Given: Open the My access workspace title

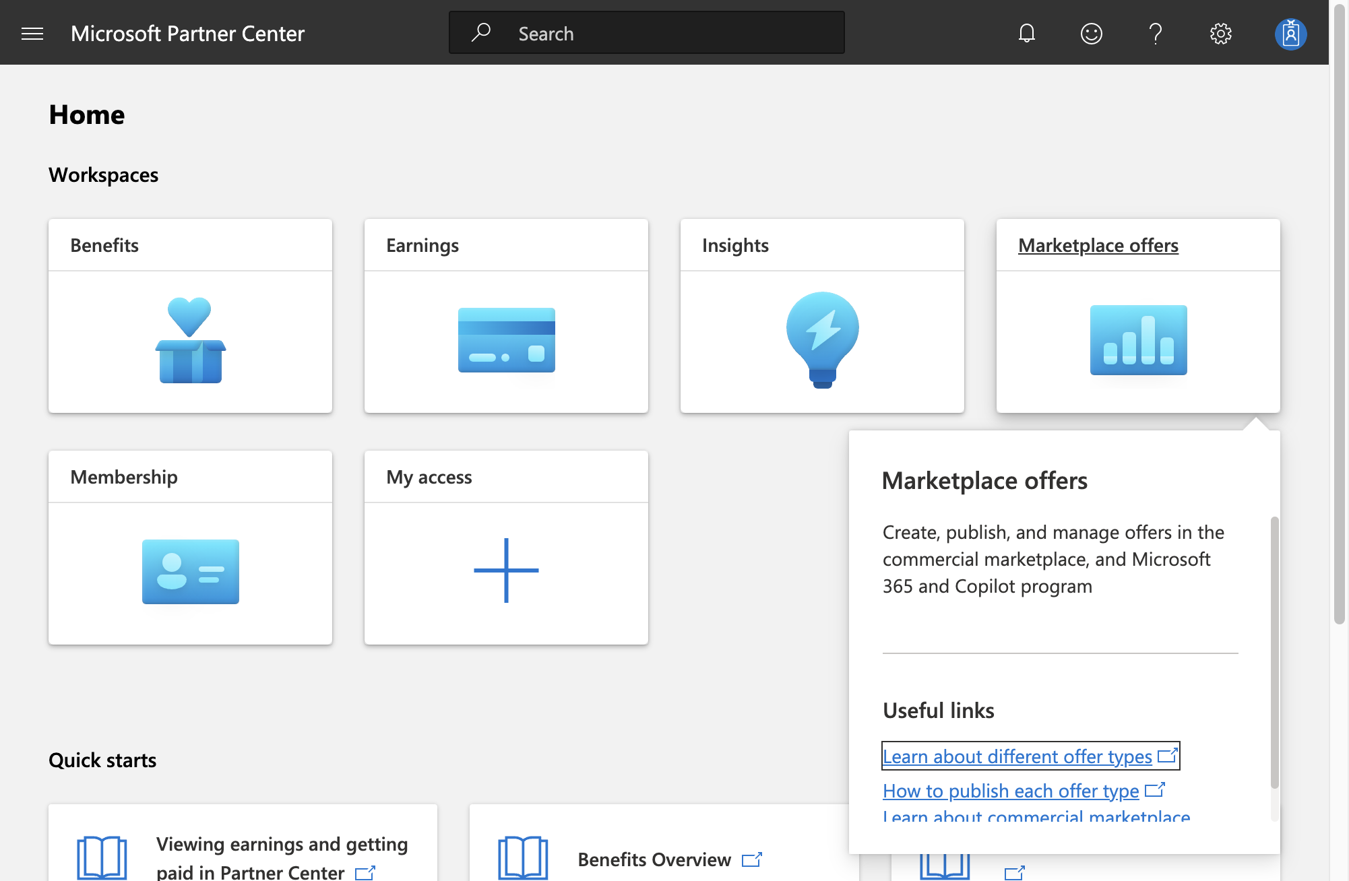Looking at the screenshot, I should coord(429,477).
